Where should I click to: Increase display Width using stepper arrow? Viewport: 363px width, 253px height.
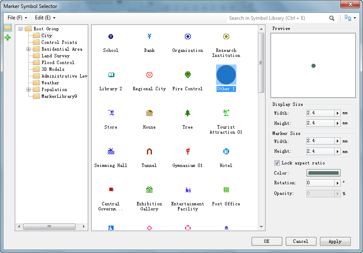[336, 113]
